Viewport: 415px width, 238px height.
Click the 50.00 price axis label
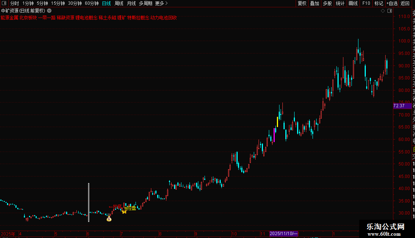tap(404, 164)
